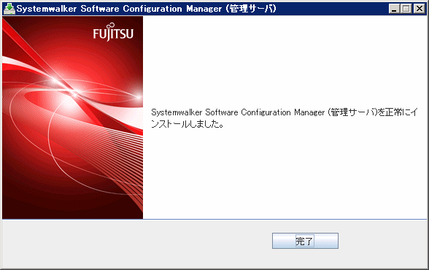Image resolution: width=429 pixels, height=270 pixels.
Task: Click the FUJITSU logo on the banner
Action: (113, 32)
